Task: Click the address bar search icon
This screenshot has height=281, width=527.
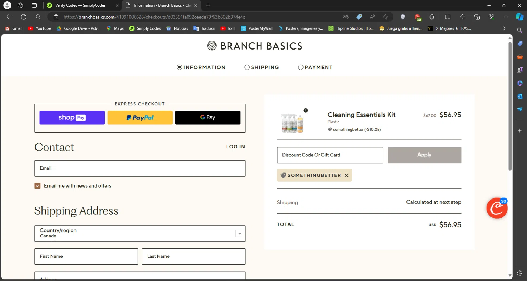Action: coord(38,17)
